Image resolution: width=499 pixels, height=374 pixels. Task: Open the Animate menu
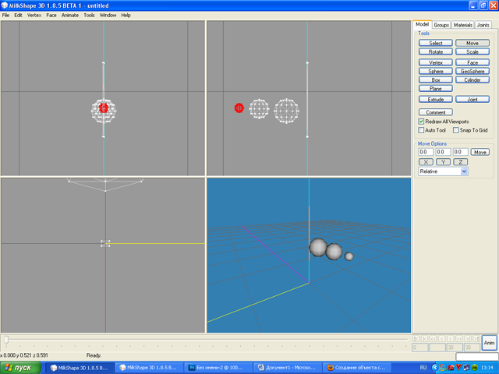tap(70, 15)
